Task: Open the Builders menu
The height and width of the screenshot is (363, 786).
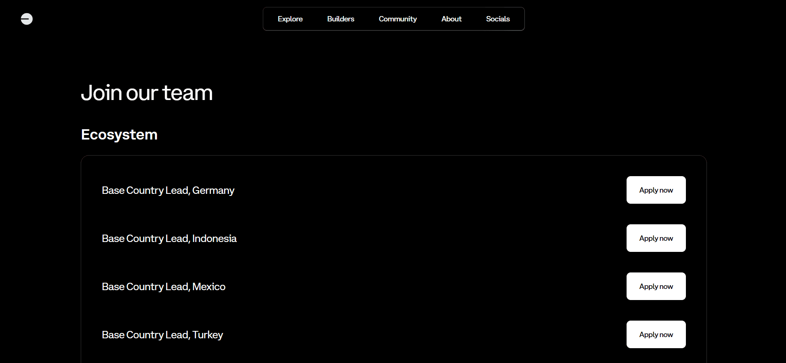Action: tap(341, 19)
